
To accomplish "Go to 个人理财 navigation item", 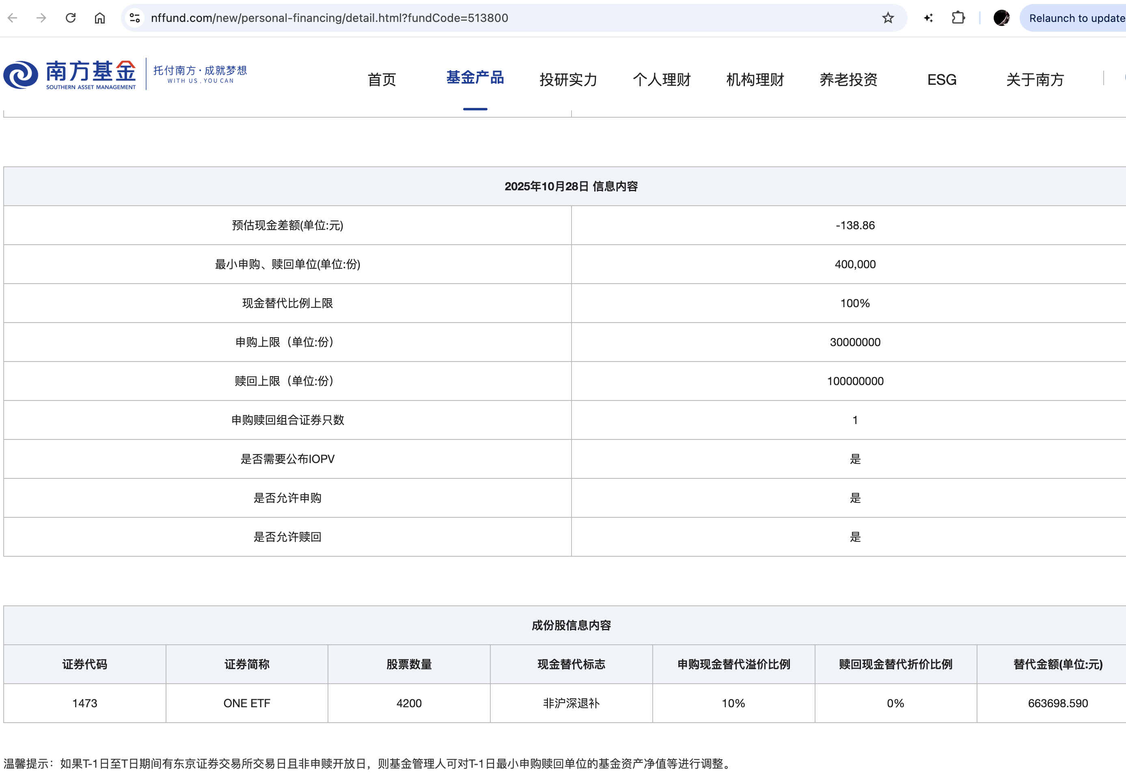I will coord(661,79).
